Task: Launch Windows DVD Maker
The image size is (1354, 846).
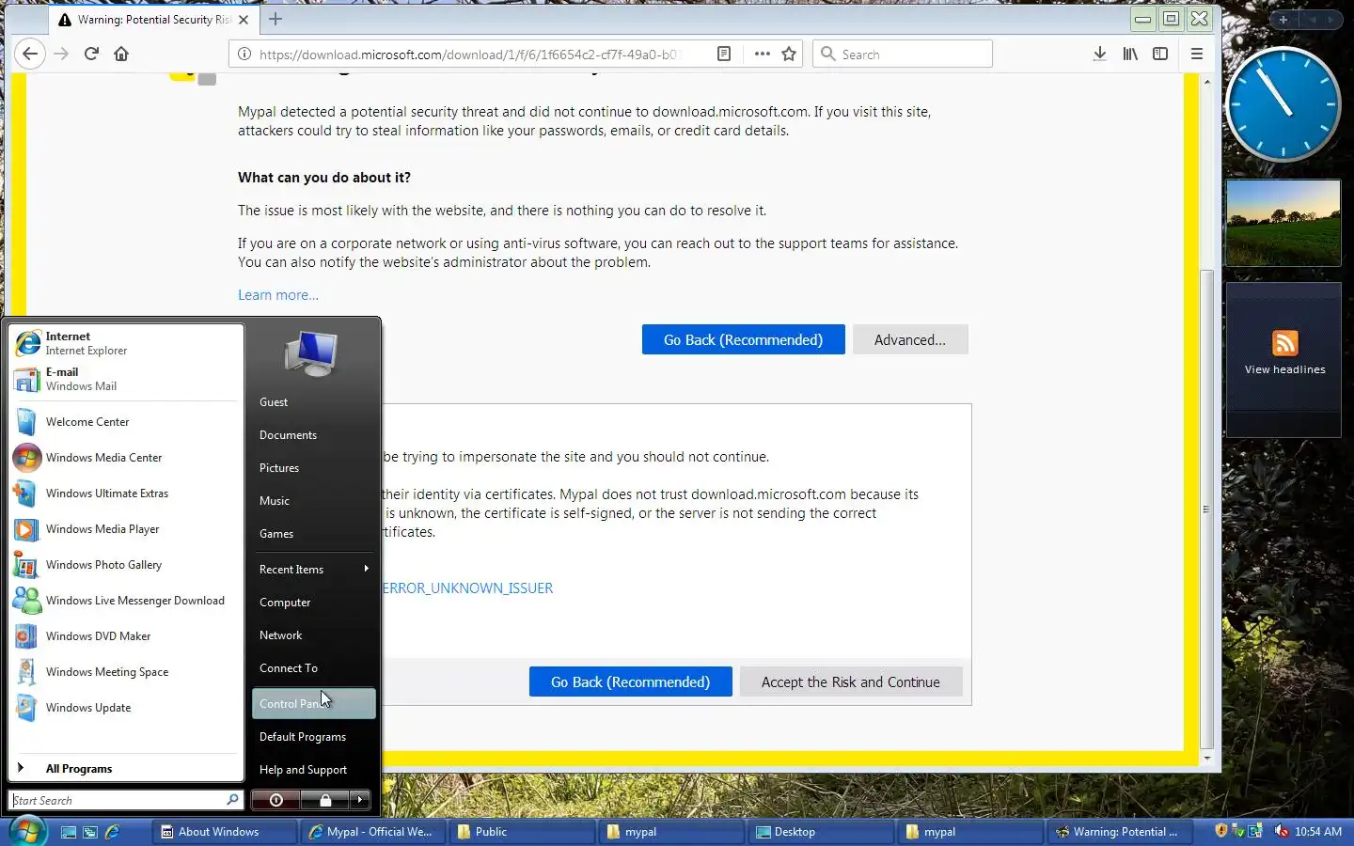Action: coord(126,636)
